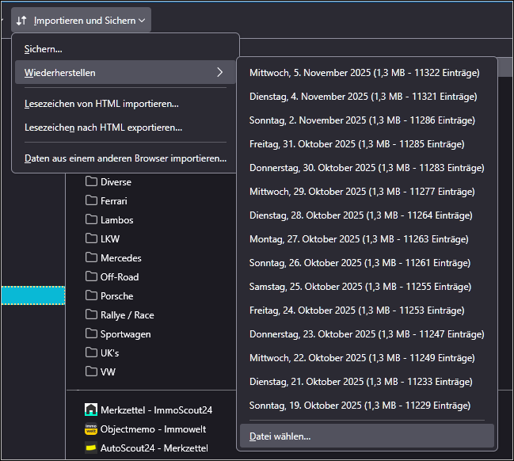Image resolution: width=514 pixels, height=461 pixels.
Task: Click the Immowelt Objectmemo favicon
Action: pyautogui.click(x=91, y=429)
